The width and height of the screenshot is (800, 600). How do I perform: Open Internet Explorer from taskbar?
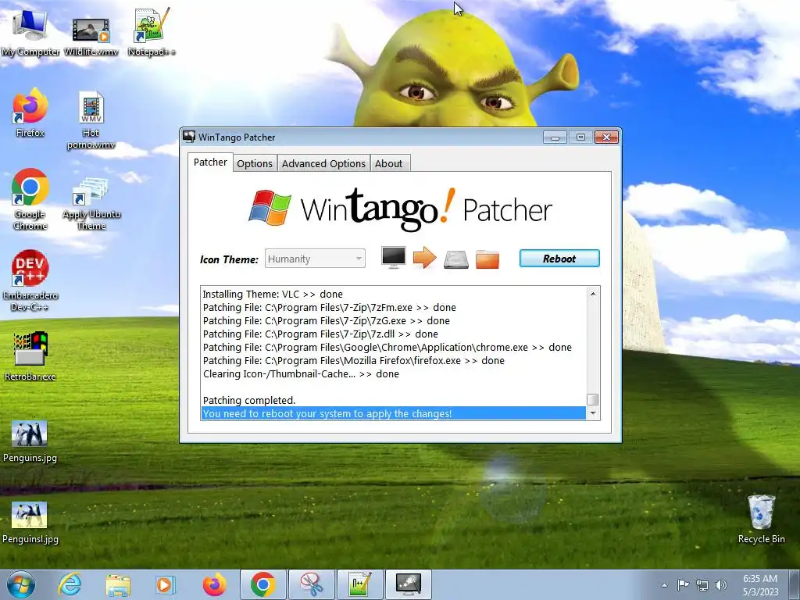[x=70, y=584]
